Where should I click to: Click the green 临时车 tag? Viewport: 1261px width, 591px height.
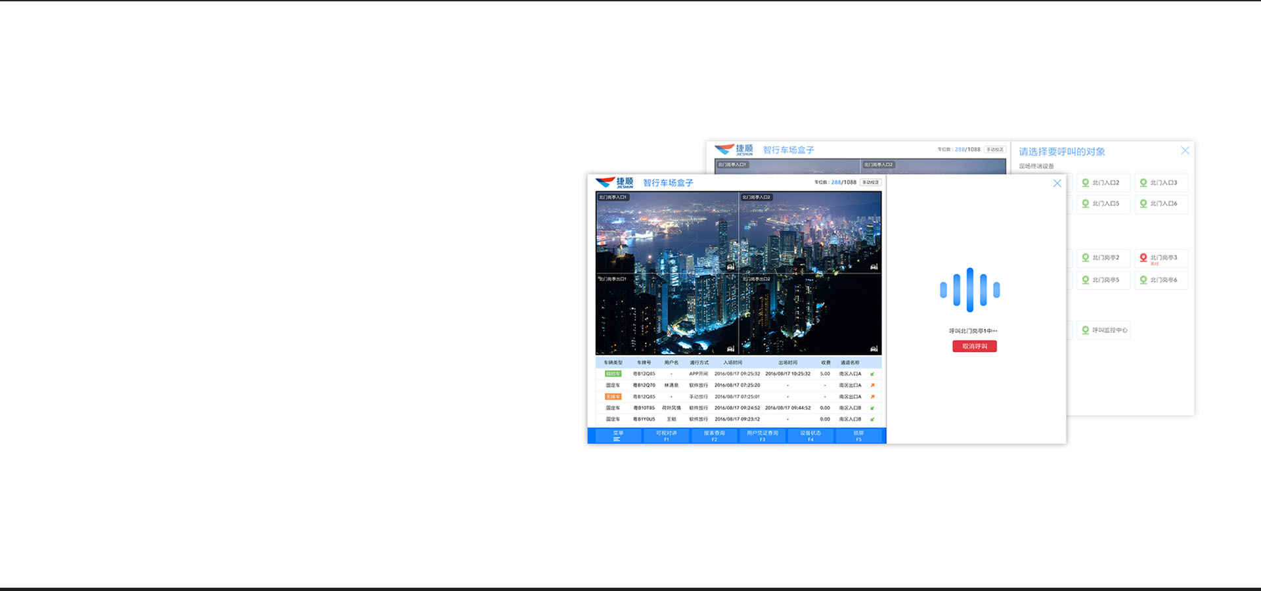point(613,374)
